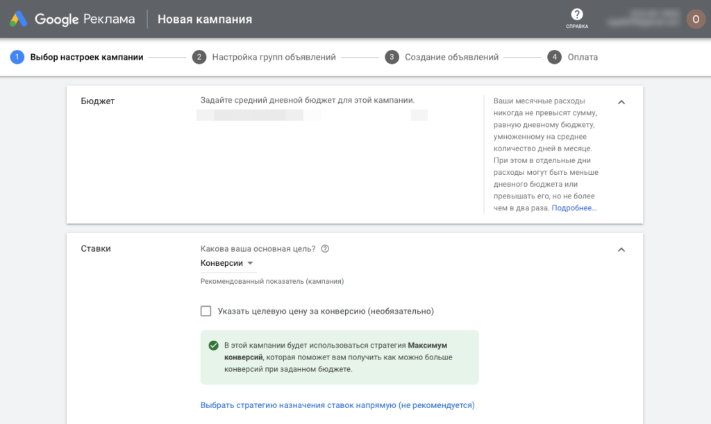Open the account avatar menu
The image size is (711, 424).
(x=695, y=19)
